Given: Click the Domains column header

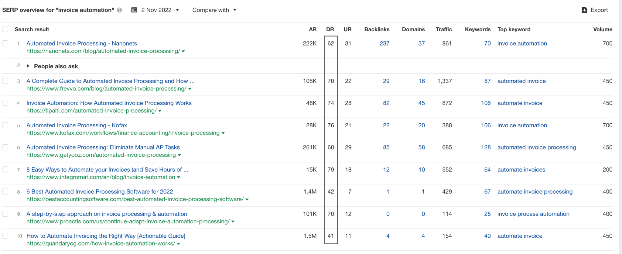Looking at the screenshot, I should point(413,29).
